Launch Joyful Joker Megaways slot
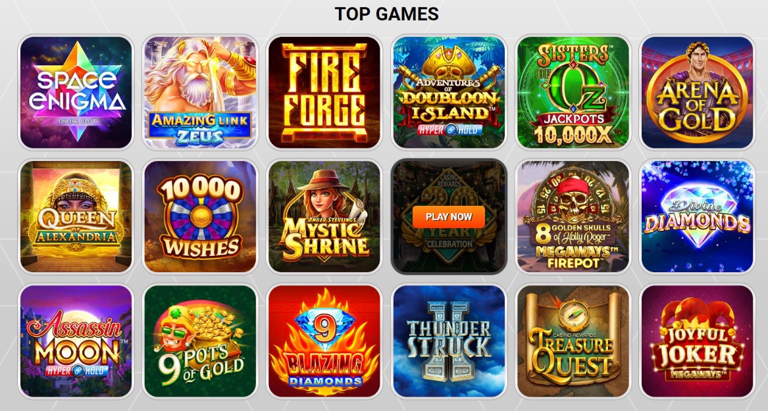The height and width of the screenshot is (411, 768). coord(698,341)
